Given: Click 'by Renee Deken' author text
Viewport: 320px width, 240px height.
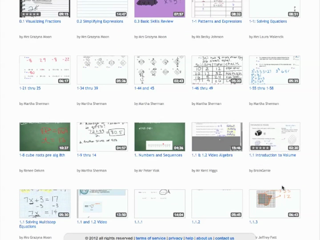Looking at the screenshot, I should tap(31, 170).
